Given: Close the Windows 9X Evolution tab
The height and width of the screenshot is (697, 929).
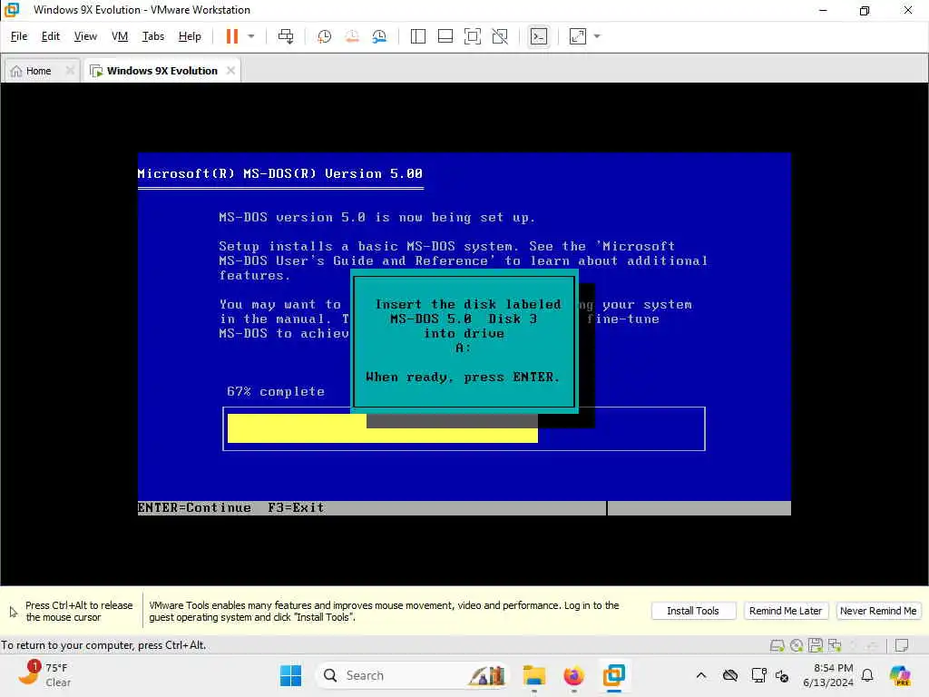Looking at the screenshot, I should pos(230,71).
